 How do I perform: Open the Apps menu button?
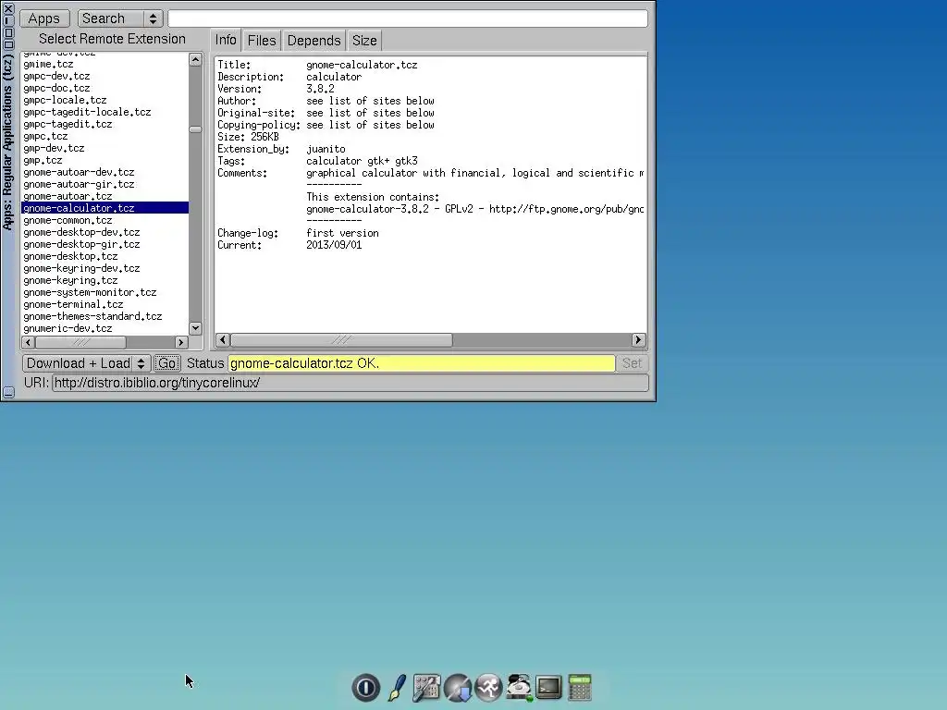(x=44, y=18)
